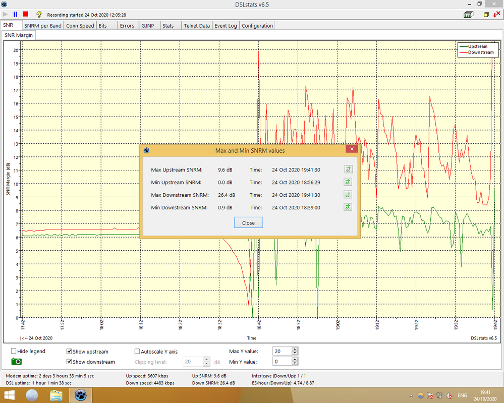Viewport: 504px width, 403px height.
Task: Jump to Max Upstream SNRM time
Action: pyautogui.click(x=348, y=170)
